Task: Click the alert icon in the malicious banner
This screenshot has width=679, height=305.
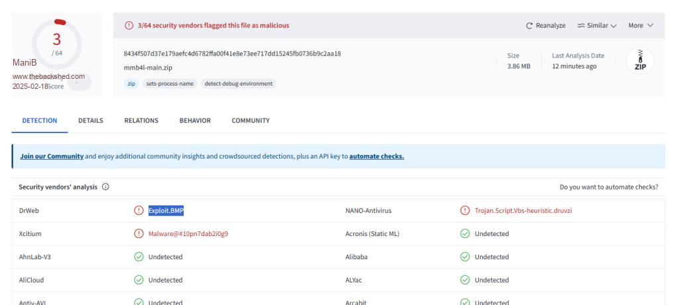Action: click(129, 25)
